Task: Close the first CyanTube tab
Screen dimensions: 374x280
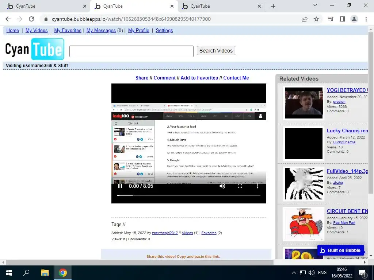Action: (x=85, y=7)
